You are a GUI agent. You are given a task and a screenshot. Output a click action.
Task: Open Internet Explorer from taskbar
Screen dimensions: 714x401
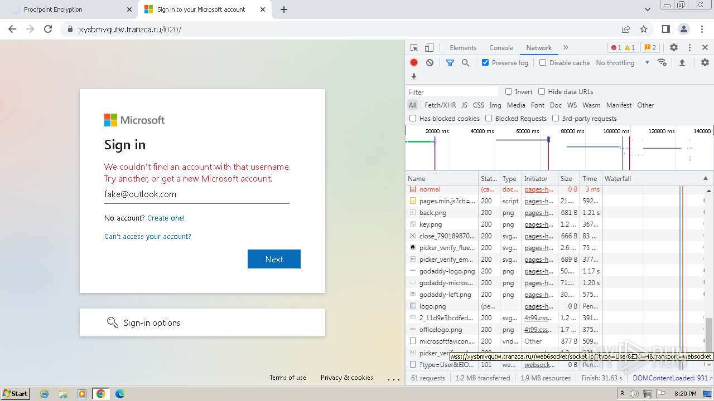click(45, 394)
